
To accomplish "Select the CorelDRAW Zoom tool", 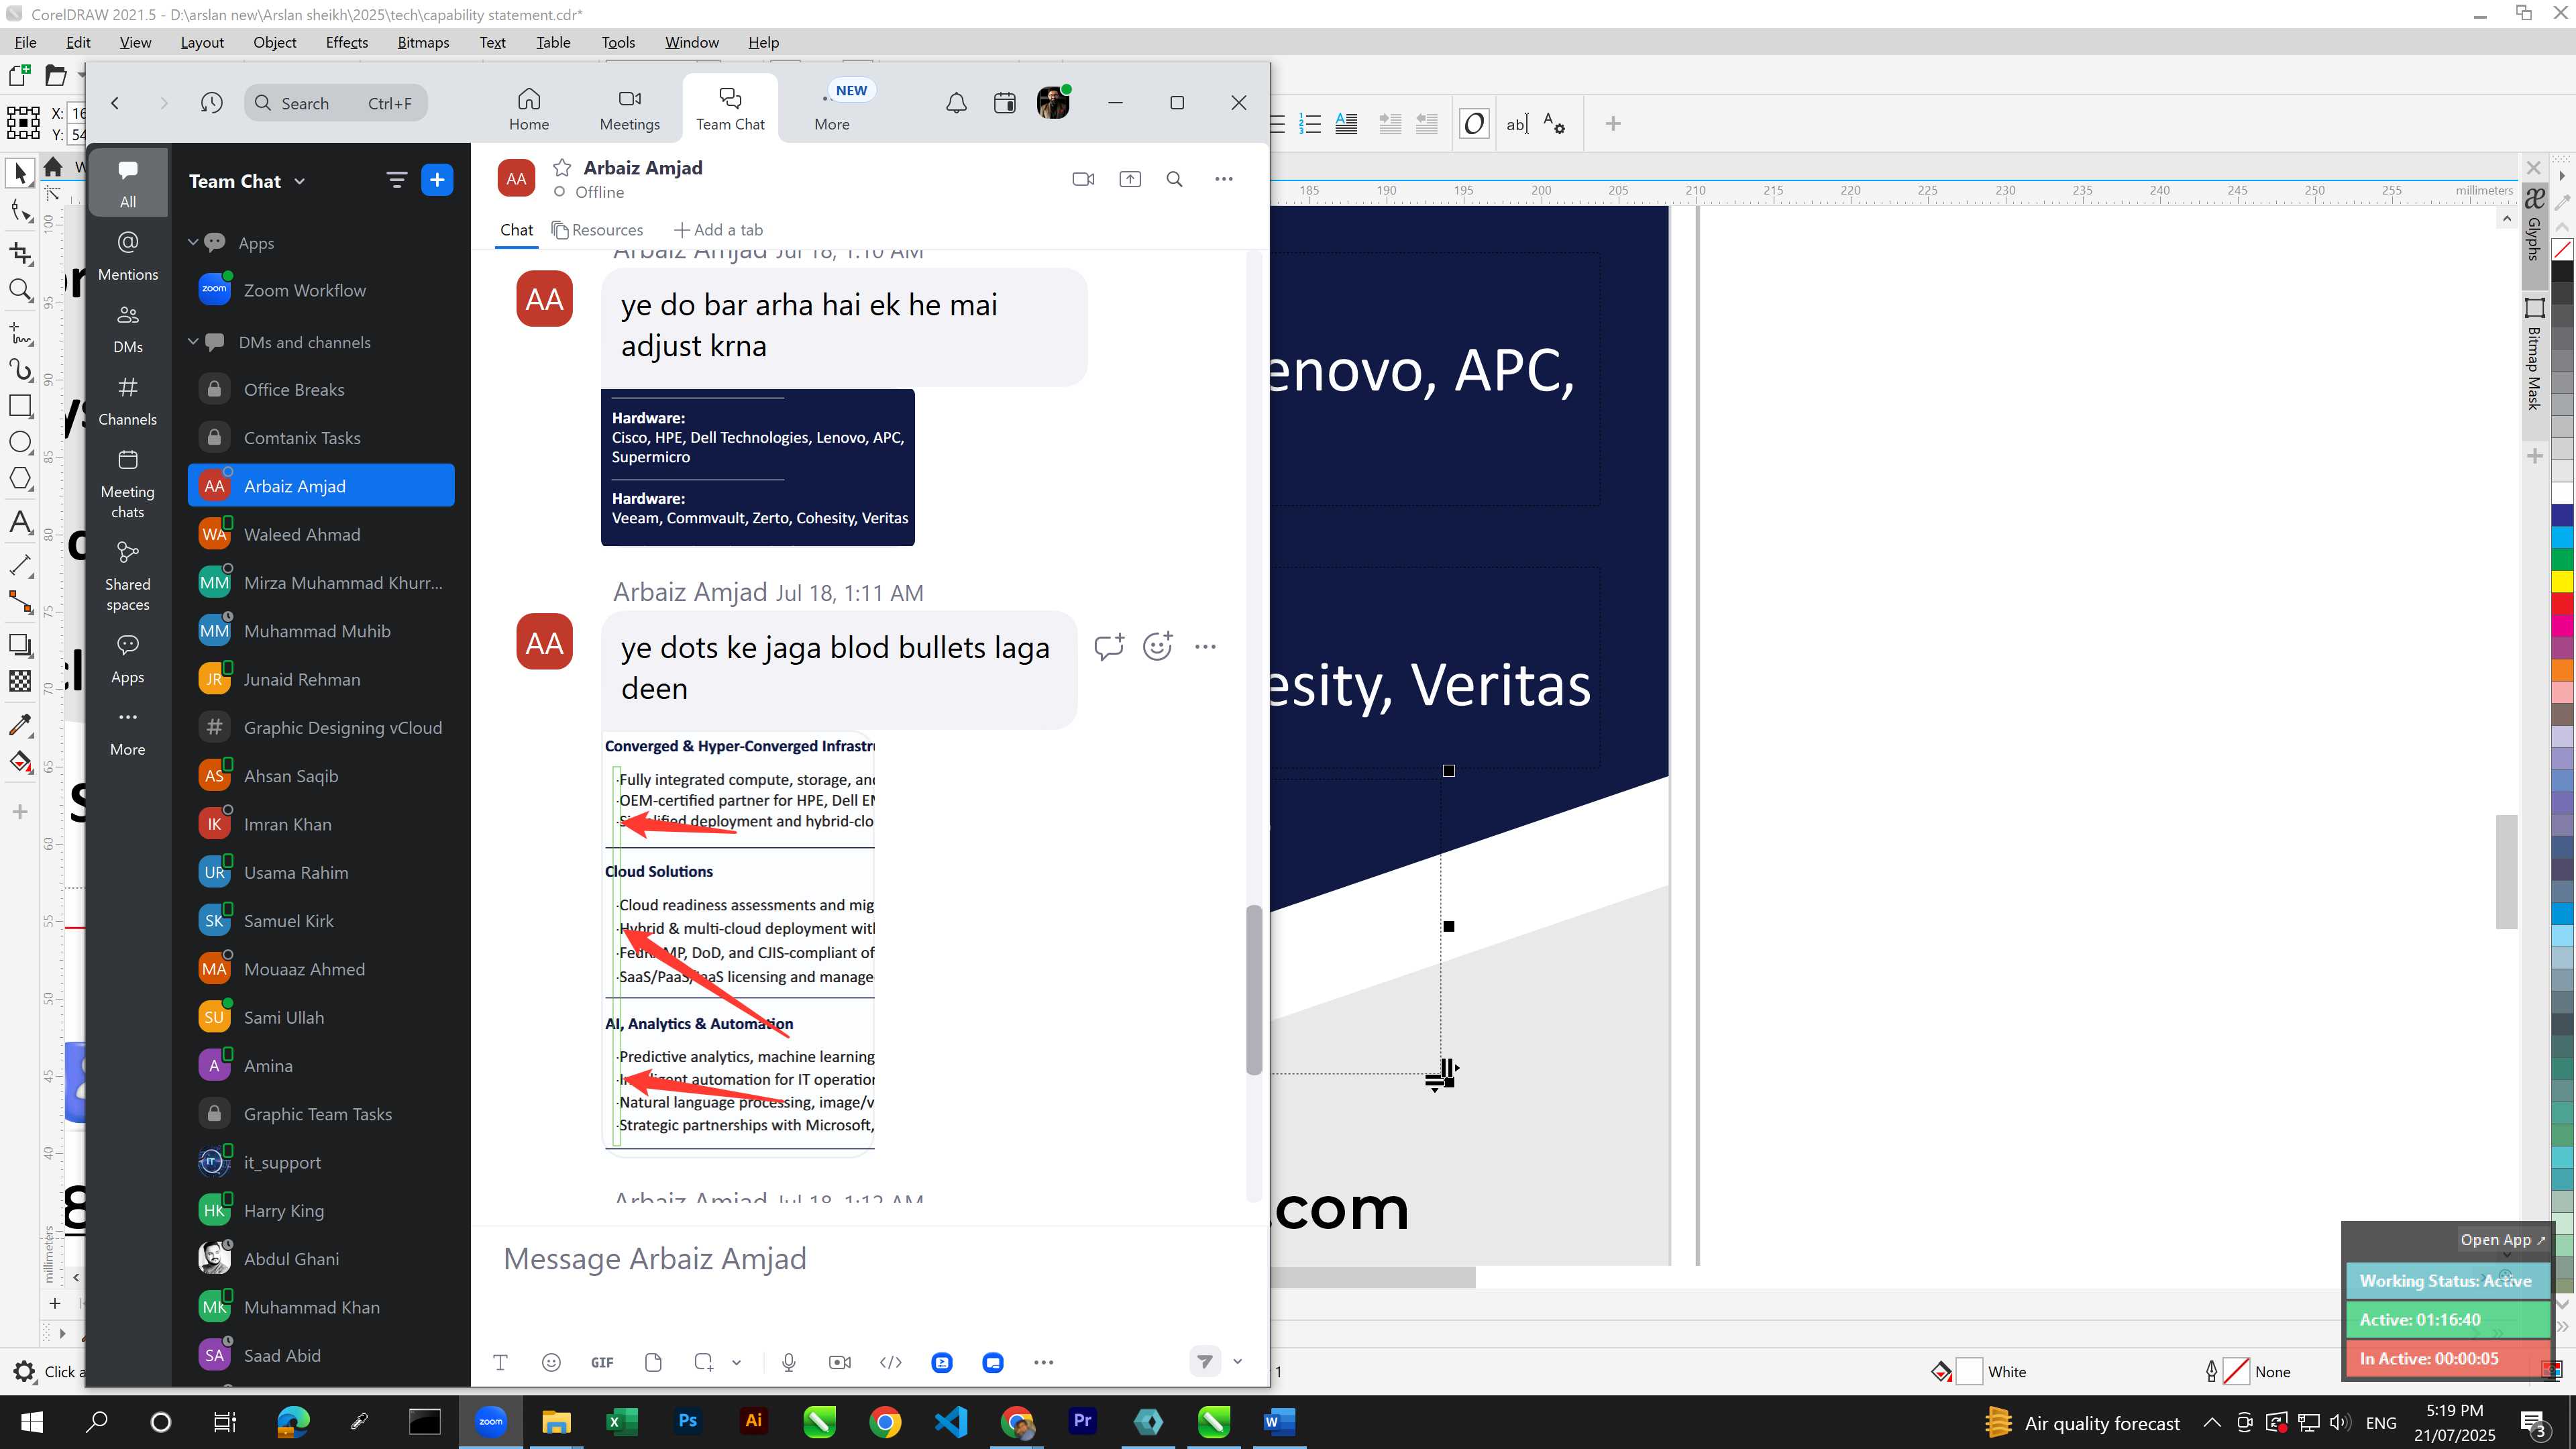I will [x=20, y=291].
